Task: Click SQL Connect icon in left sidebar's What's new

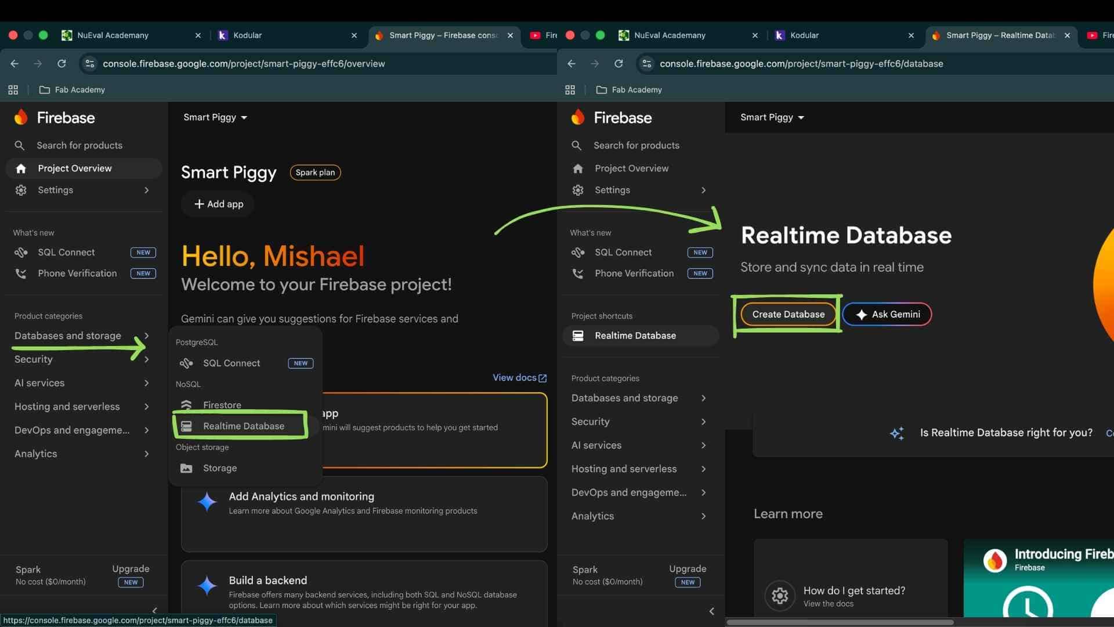Action: pyautogui.click(x=21, y=253)
